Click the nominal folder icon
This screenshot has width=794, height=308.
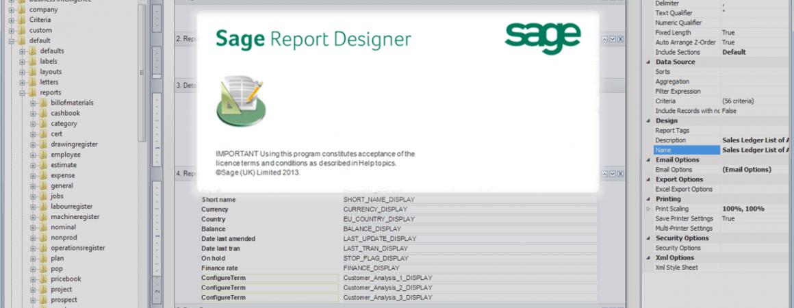coord(43,227)
